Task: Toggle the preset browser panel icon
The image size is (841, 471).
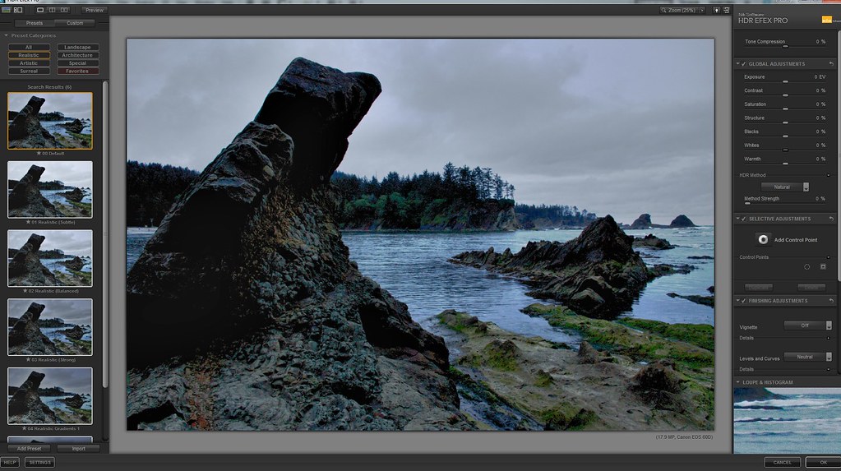Action: point(6,10)
